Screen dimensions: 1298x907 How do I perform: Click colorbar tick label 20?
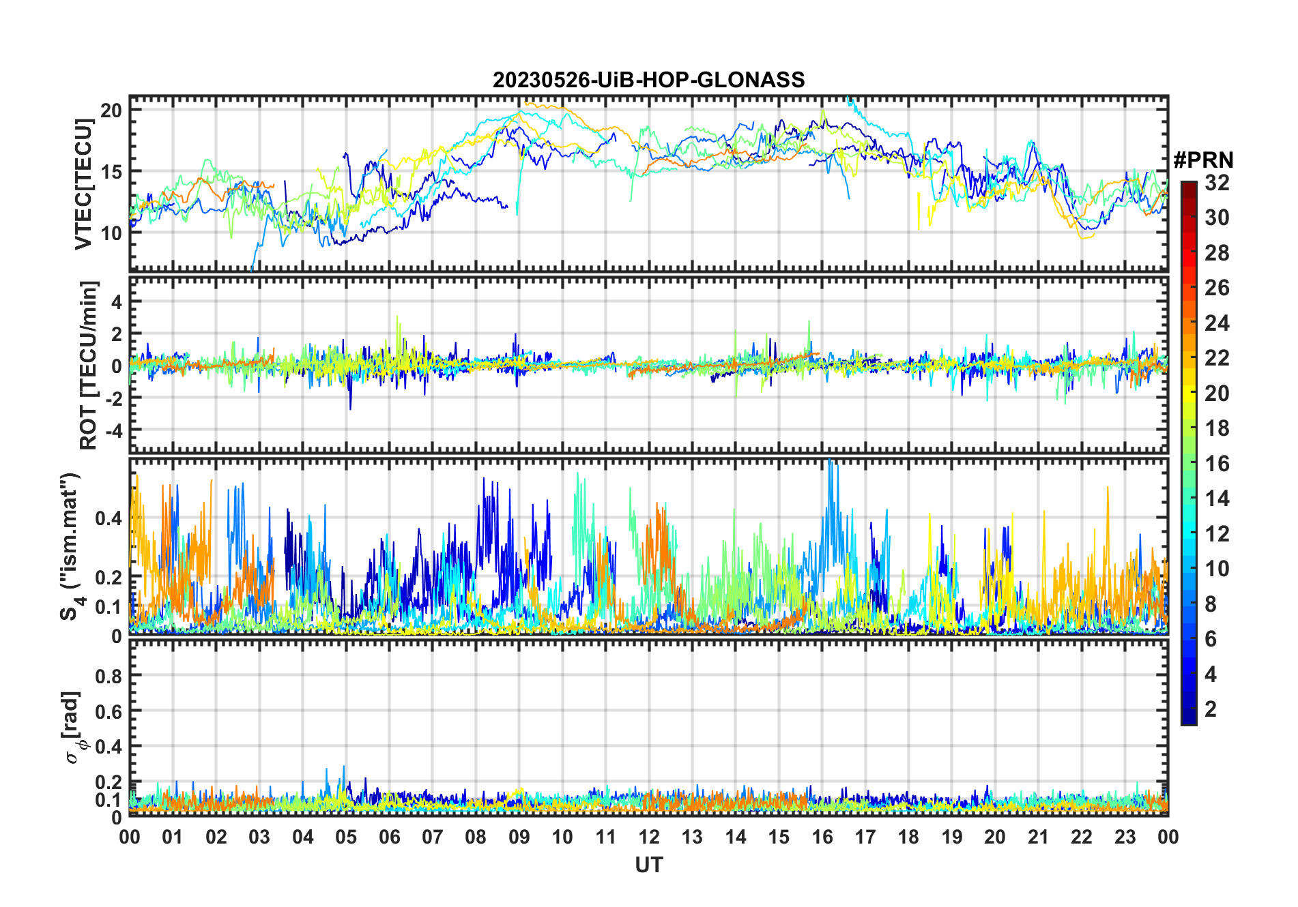(1217, 393)
